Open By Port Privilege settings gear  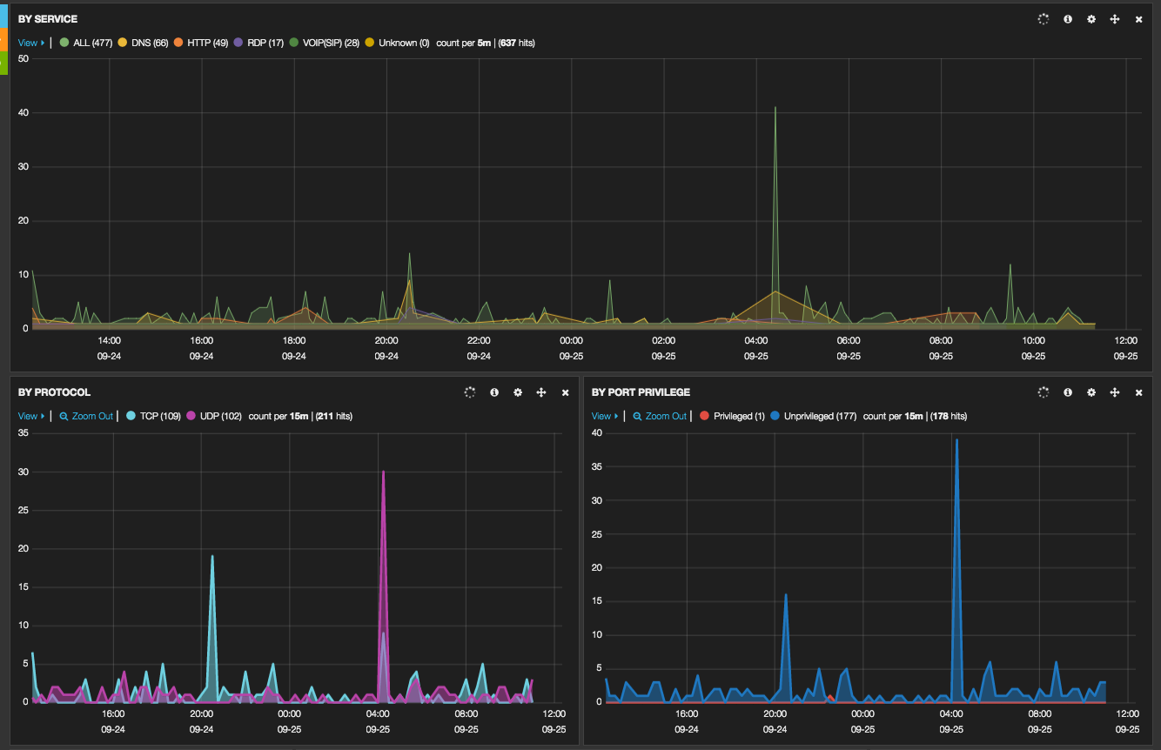click(1091, 392)
